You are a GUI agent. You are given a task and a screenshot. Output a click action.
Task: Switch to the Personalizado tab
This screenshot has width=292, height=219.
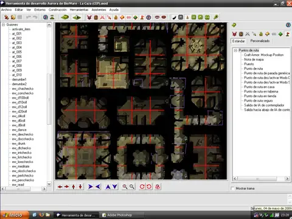point(260,41)
